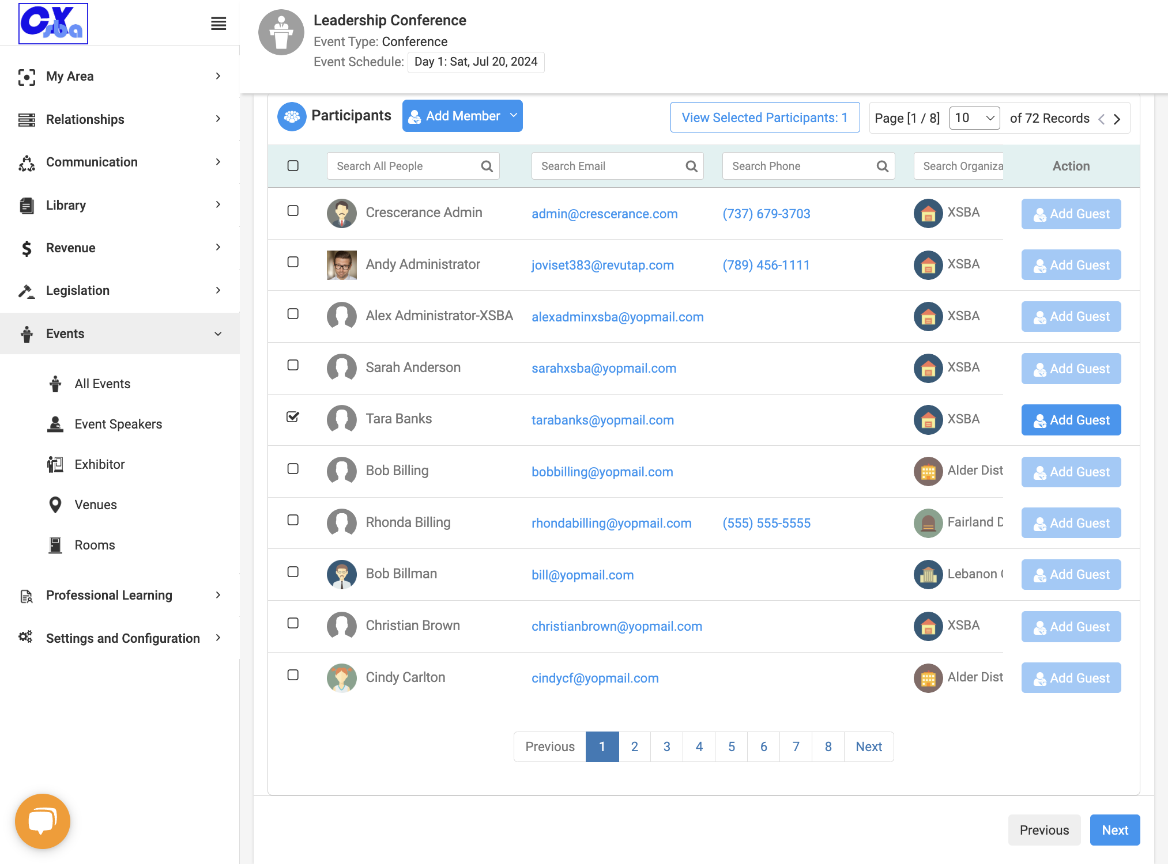Toggle the select-all checkbox in the header
1168x864 pixels.
coord(293,166)
